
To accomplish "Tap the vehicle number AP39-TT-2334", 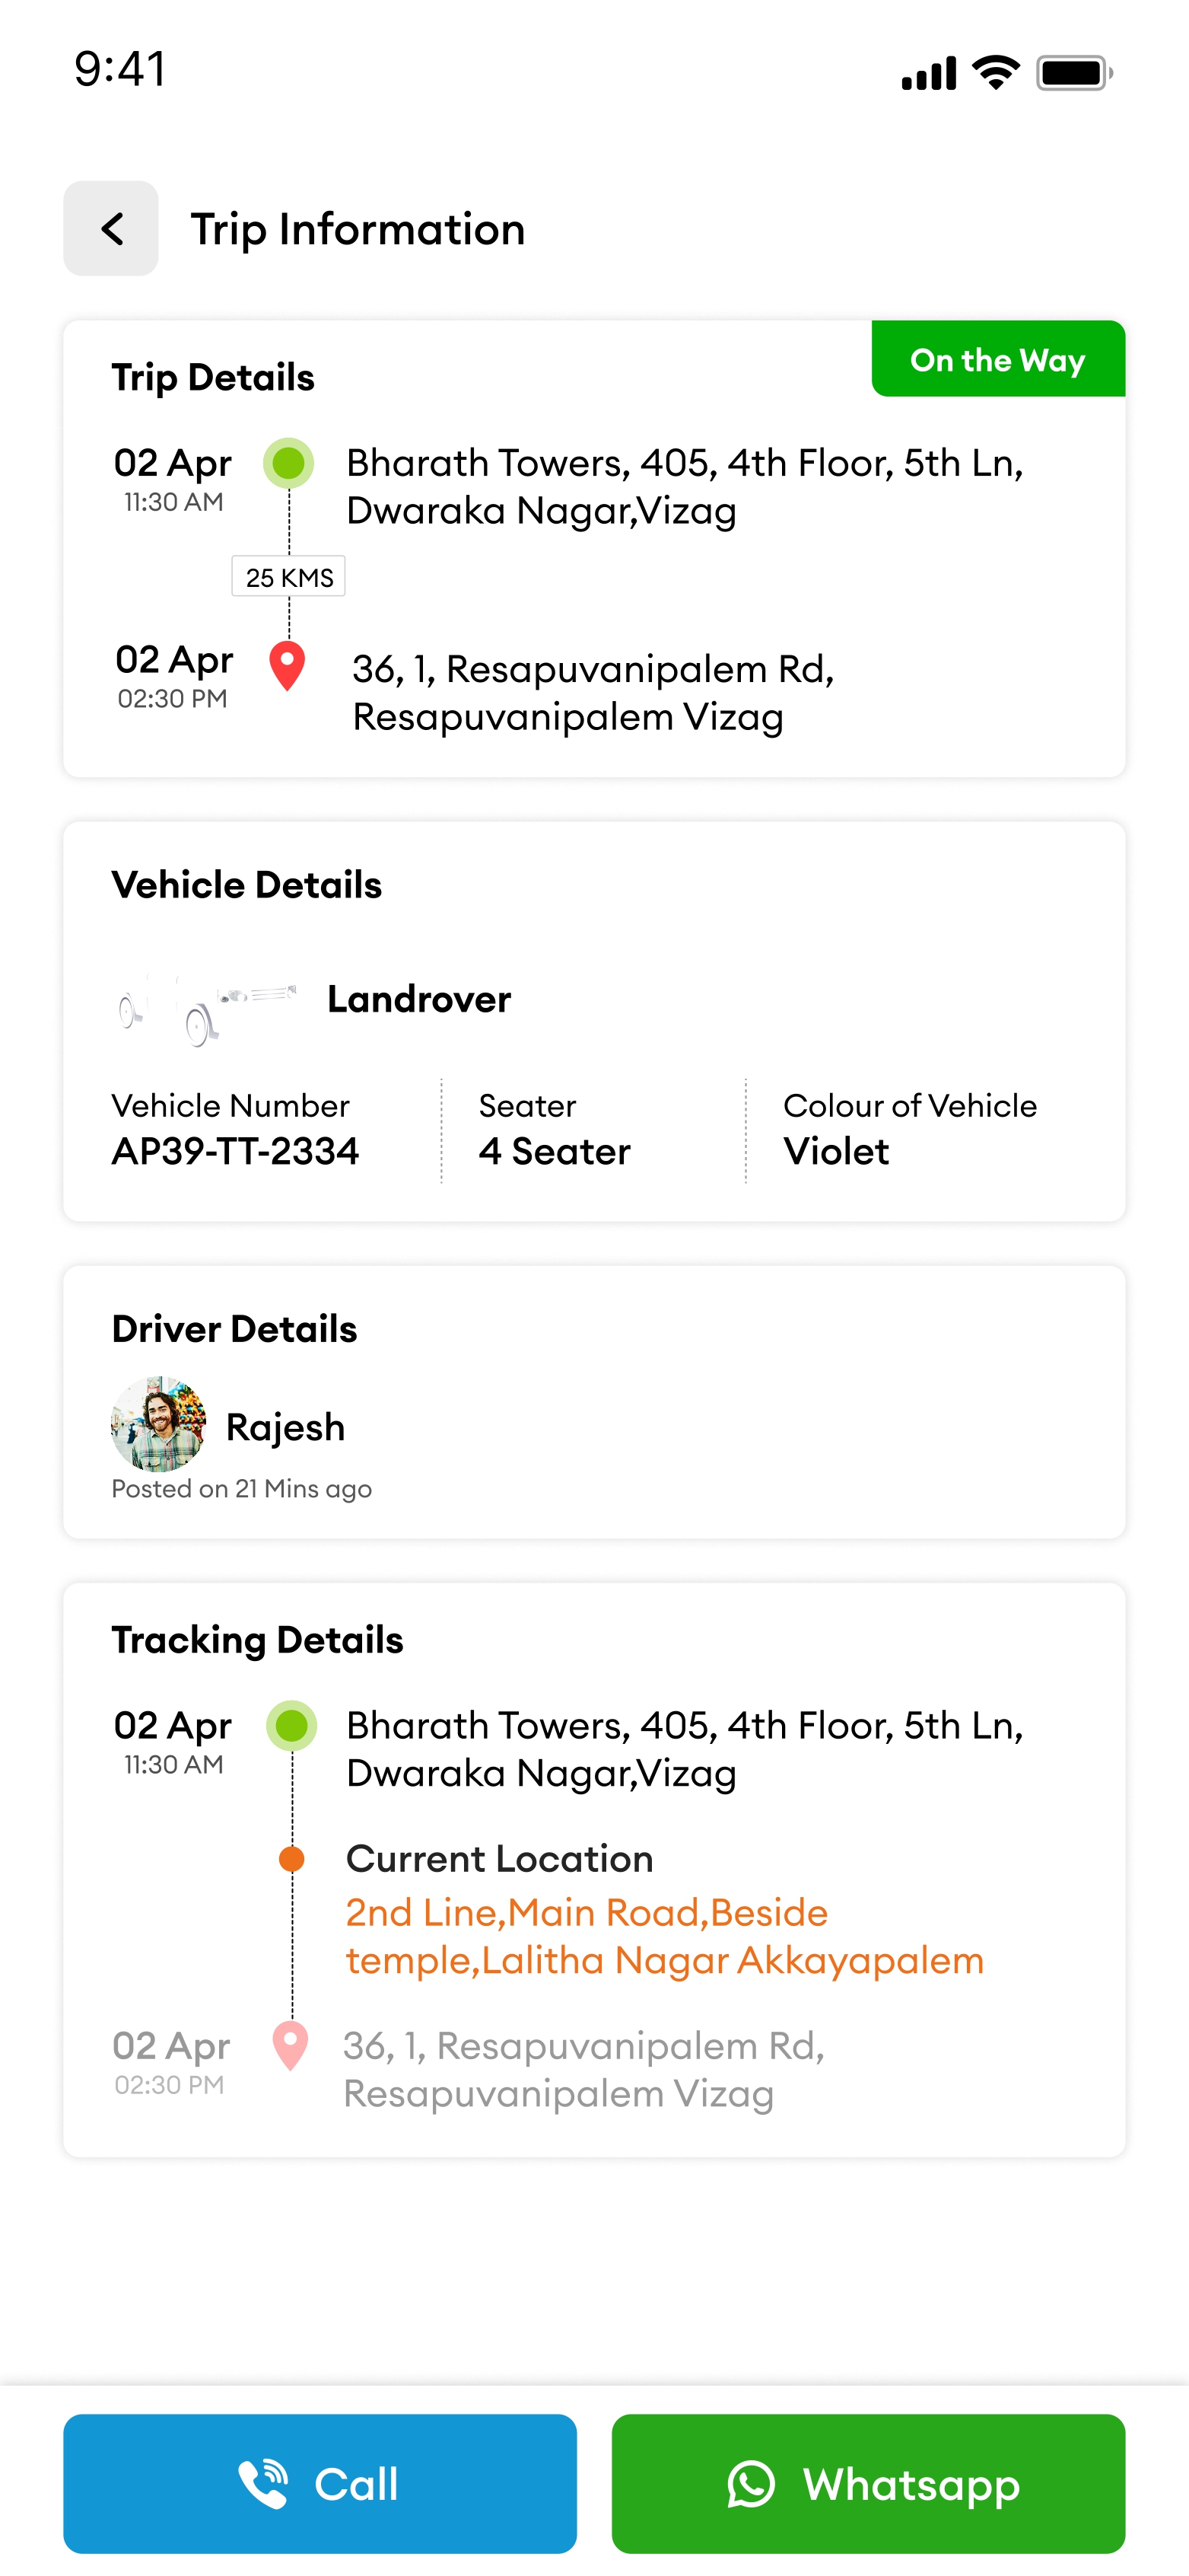I will point(235,1151).
